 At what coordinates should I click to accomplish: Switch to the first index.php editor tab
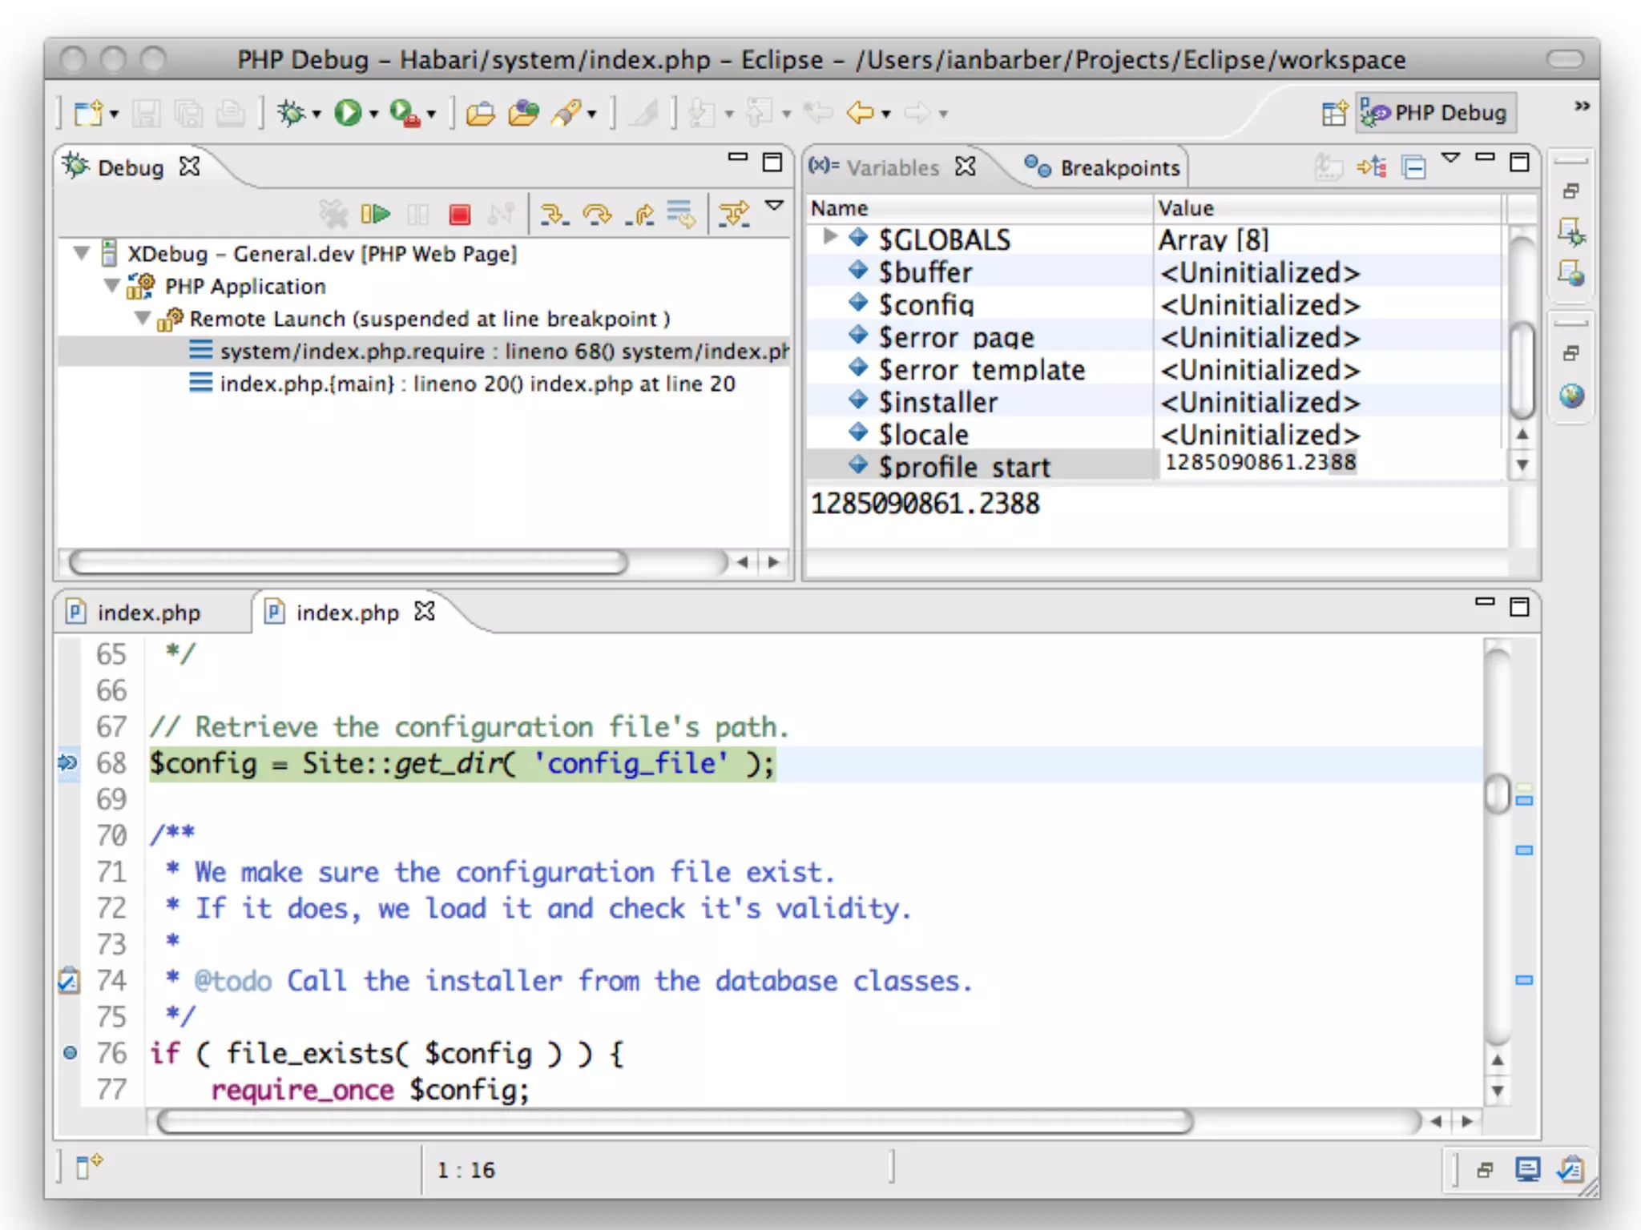click(148, 613)
